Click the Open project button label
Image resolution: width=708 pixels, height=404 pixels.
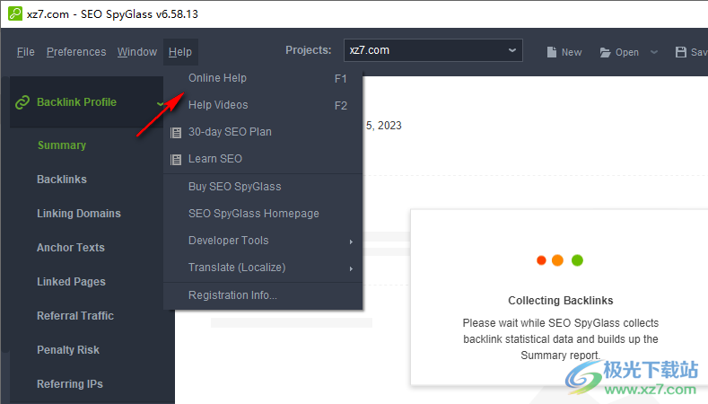tap(627, 52)
